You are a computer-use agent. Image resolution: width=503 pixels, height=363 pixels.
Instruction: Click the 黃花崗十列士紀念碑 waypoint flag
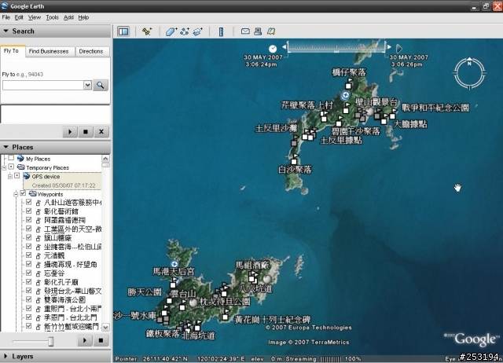(226, 316)
